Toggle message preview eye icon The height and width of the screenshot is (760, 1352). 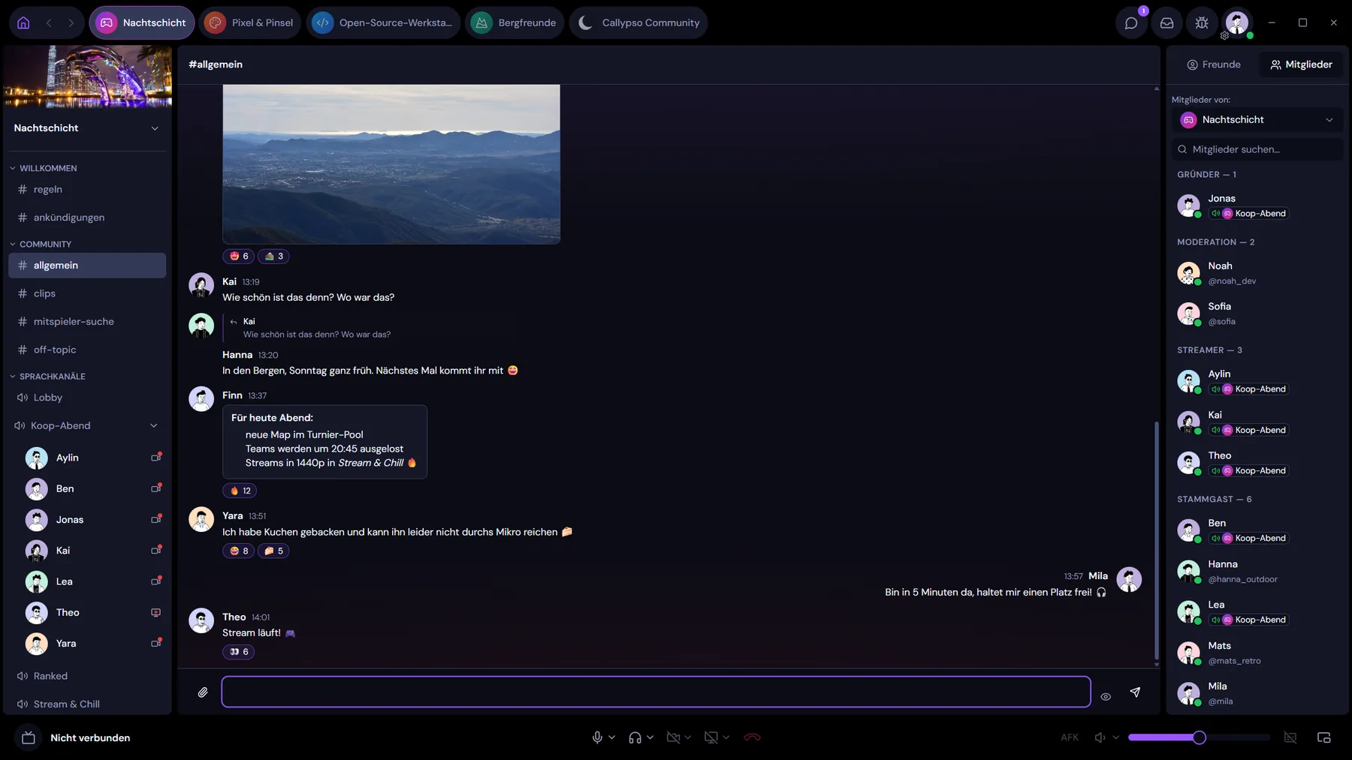click(x=1106, y=697)
